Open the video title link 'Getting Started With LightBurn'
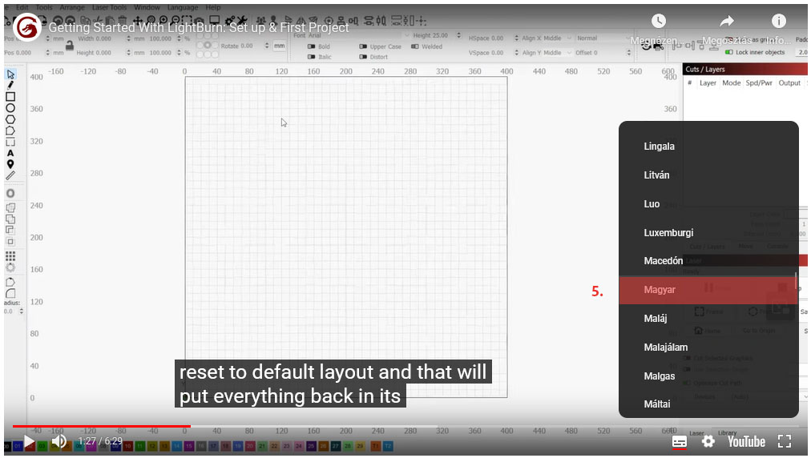This screenshot has width=811, height=458. click(199, 27)
